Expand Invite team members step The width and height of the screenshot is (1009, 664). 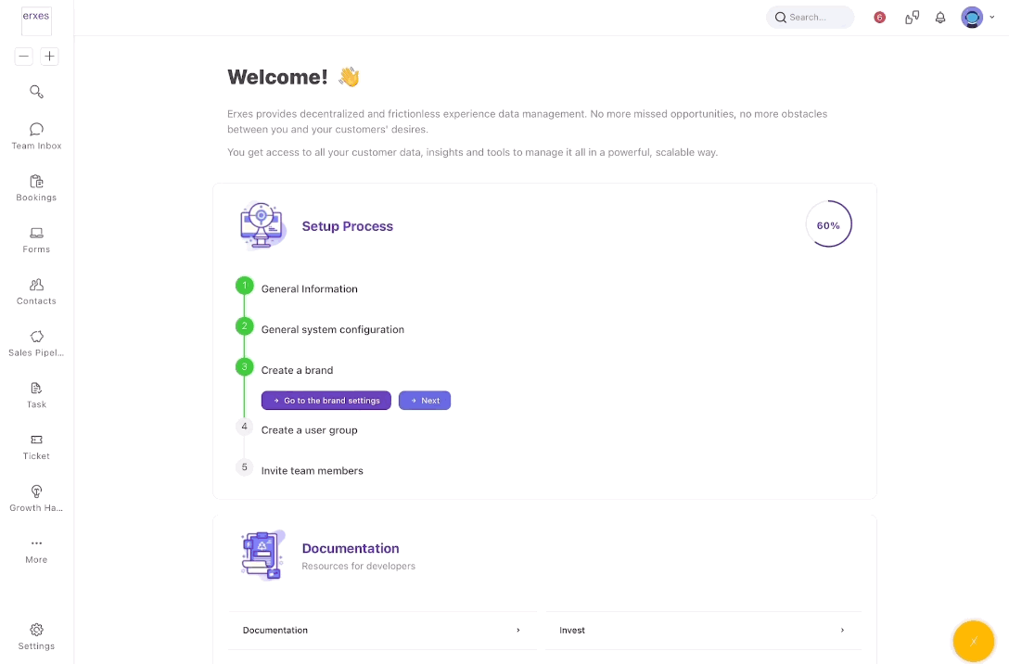click(313, 470)
